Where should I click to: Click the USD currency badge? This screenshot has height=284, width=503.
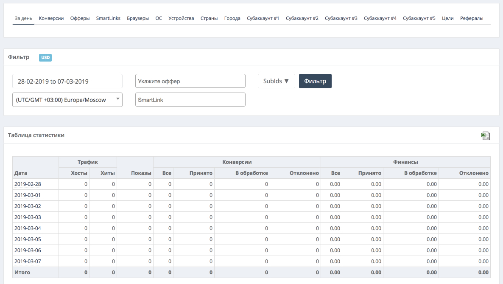[45, 58]
